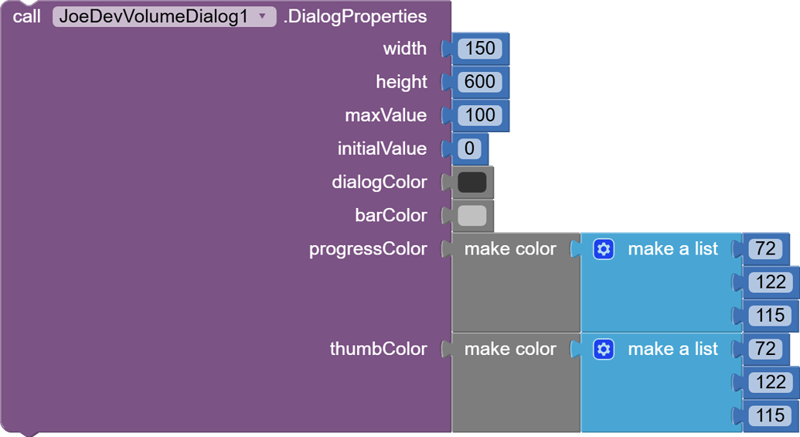Select the .DialogProperties call block label
The image size is (800, 437).
(355, 16)
